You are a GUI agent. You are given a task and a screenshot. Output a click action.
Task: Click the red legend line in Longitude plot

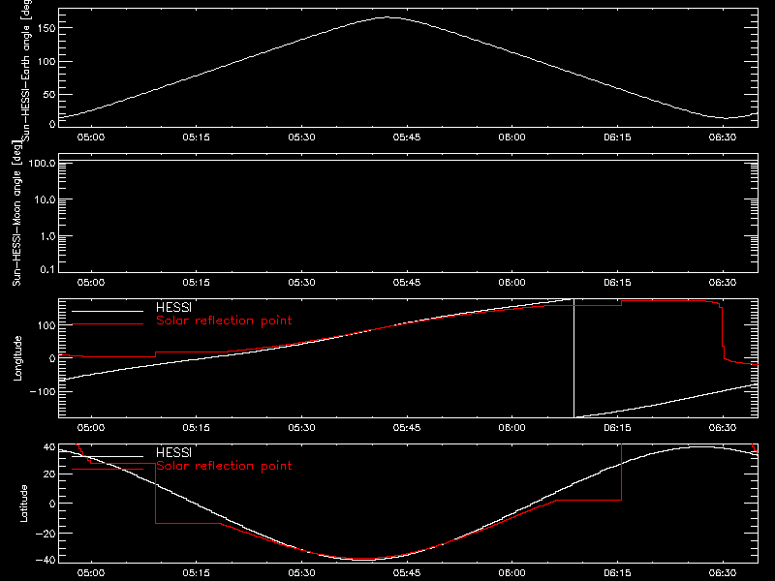(x=108, y=324)
